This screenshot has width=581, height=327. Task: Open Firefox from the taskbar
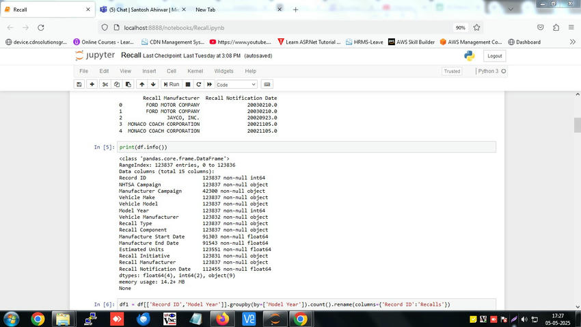click(x=222, y=319)
